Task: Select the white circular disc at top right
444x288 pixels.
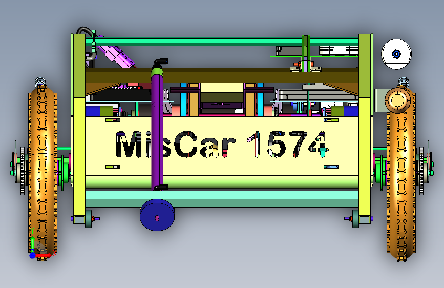Action: point(396,54)
